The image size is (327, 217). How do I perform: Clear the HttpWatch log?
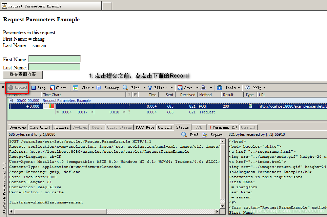58,88
